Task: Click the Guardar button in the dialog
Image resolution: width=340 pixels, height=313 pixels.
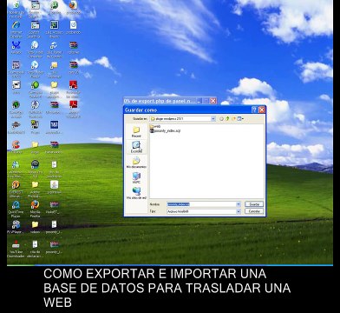Action: click(254, 204)
